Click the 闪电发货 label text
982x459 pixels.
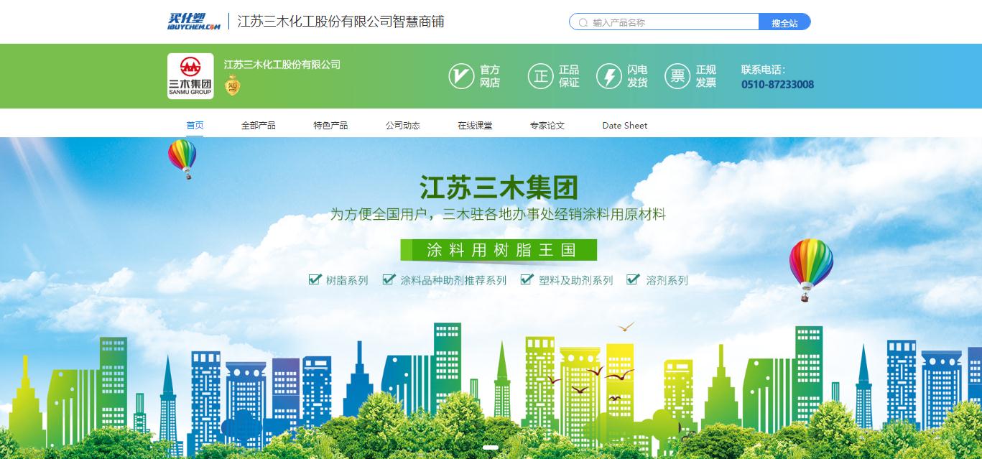point(637,76)
